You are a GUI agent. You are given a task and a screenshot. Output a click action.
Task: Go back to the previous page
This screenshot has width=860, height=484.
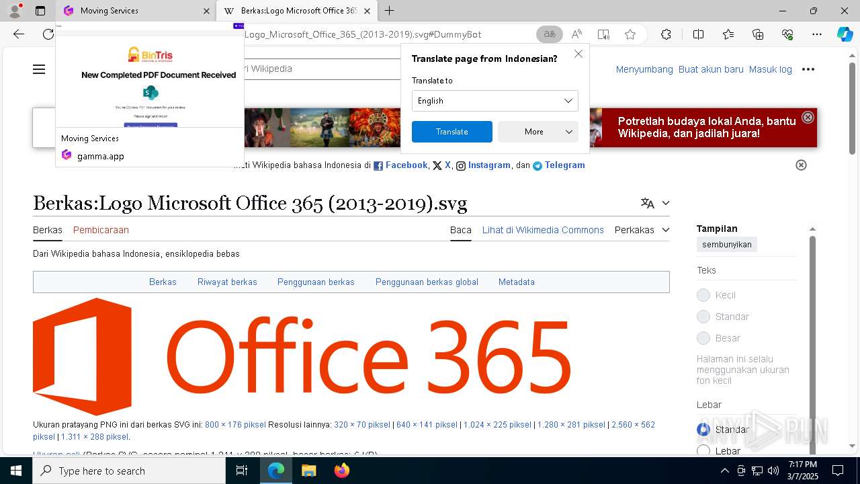point(19,34)
